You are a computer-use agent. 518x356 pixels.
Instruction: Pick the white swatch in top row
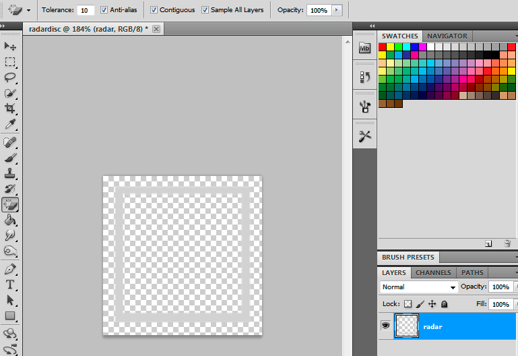pyautogui.click(x=431, y=47)
